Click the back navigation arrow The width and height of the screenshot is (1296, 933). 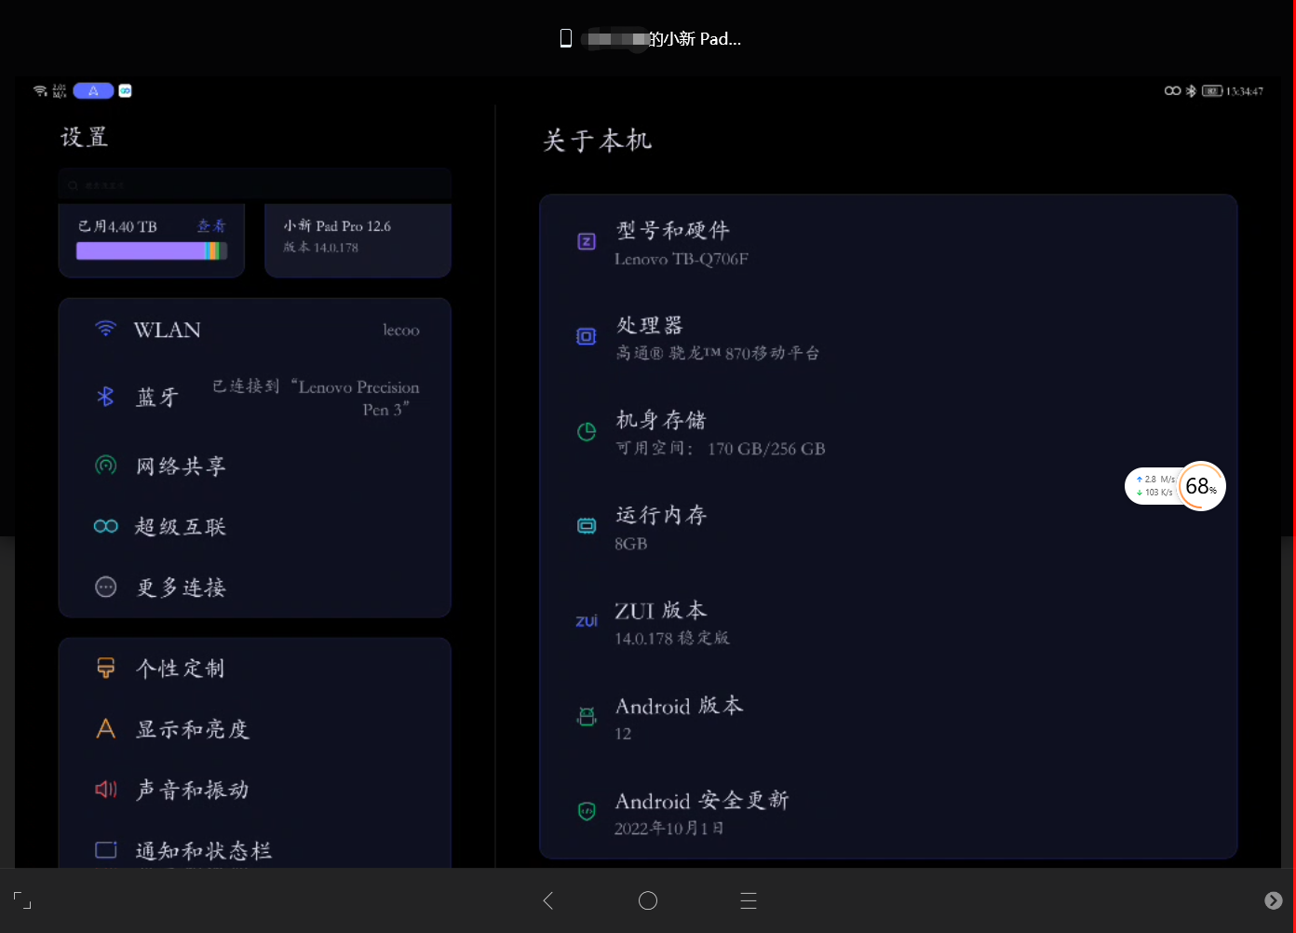click(x=548, y=900)
